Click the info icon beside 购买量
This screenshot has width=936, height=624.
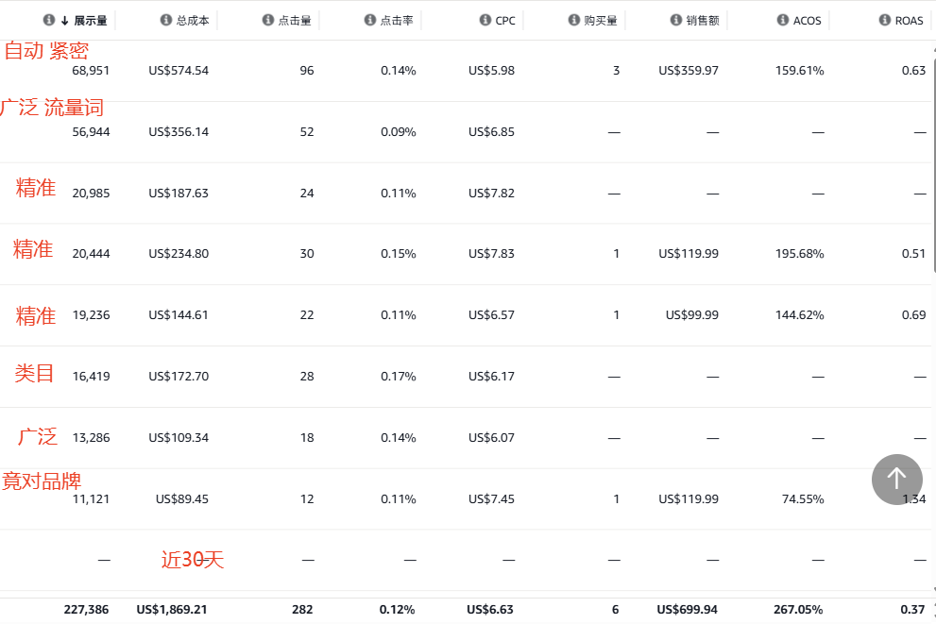[x=574, y=21]
